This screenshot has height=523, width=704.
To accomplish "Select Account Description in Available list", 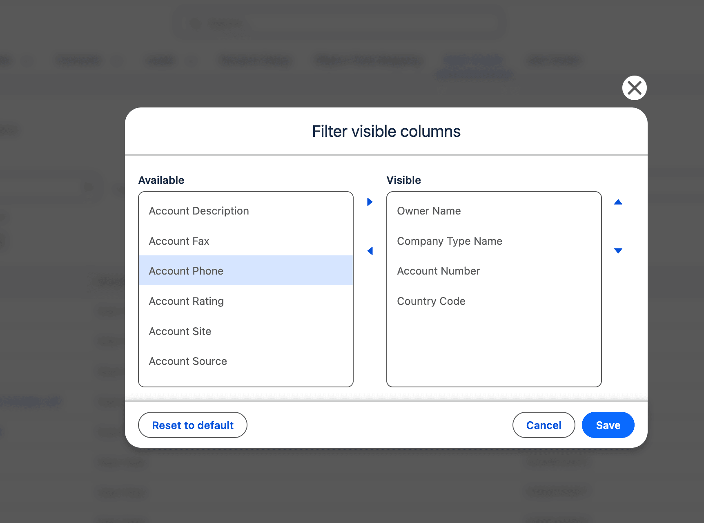I will pyautogui.click(x=199, y=211).
